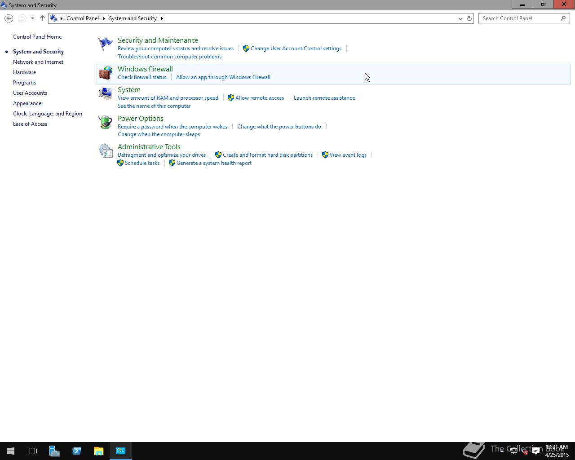Click the Control Panel icon in address bar
575x460 pixels.
click(x=53, y=18)
